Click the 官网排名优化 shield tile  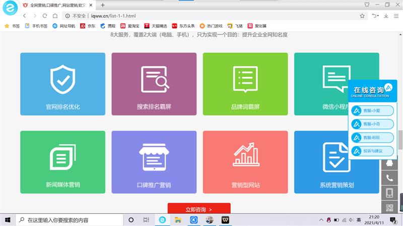point(62,84)
